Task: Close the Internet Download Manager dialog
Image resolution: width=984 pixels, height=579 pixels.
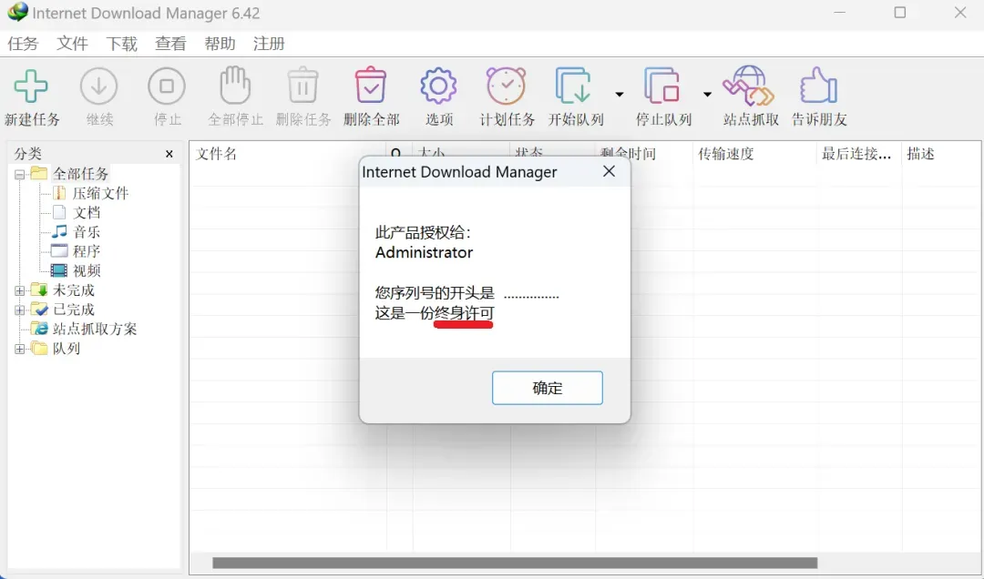Action: (609, 171)
